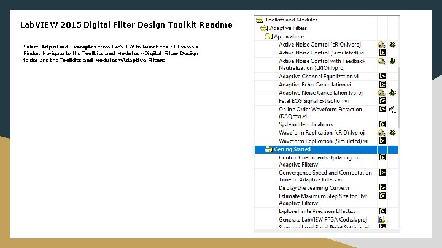Click VI icon for Active Noise Control (Simulated).vi
The width and height of the screenshot is (442, 248).
coord(382,53)
